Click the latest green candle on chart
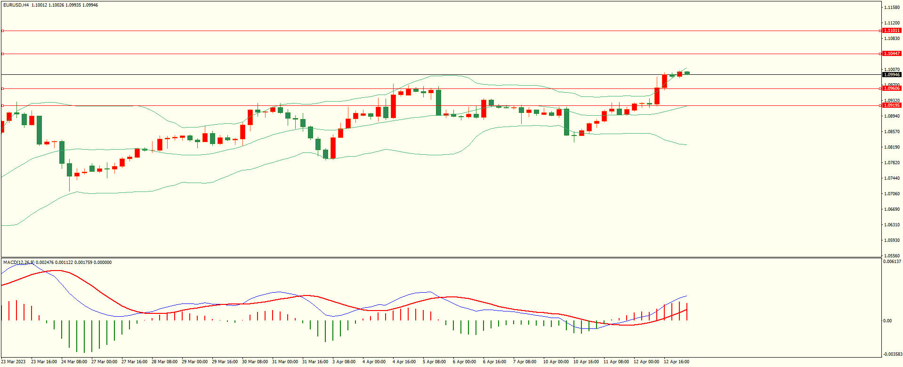The width and height of the screenshot is (903, 367). click(687, 73)
